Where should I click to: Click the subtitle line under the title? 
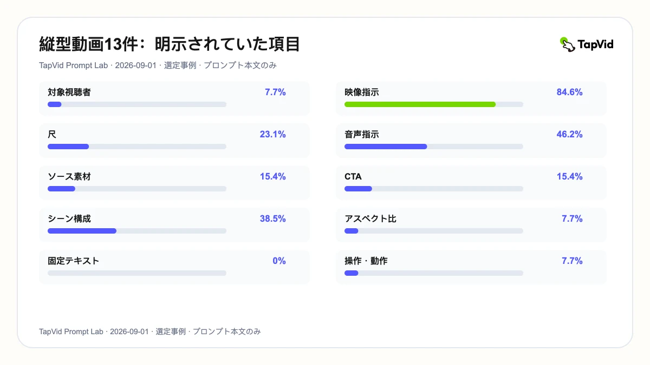point(159,65)
